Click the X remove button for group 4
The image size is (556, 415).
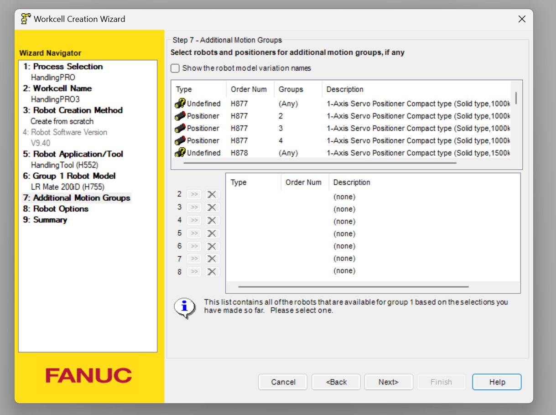(x=212, y=220)
